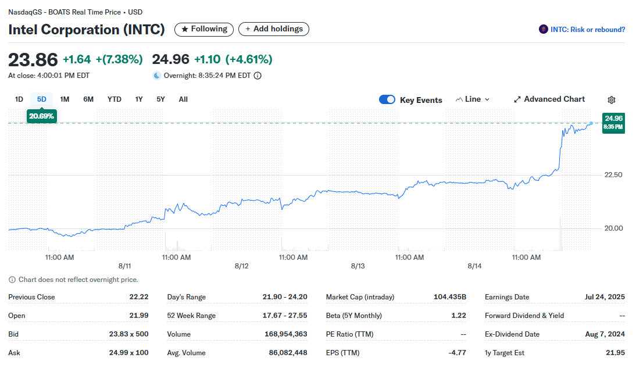Click the +1.64 (7.38%) day change text
The image size is (636, 368).
click(103, 60)
